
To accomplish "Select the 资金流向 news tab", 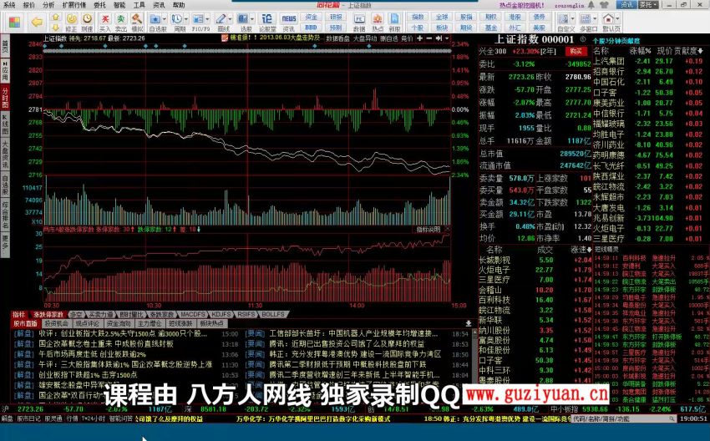I will pos(118,324).
